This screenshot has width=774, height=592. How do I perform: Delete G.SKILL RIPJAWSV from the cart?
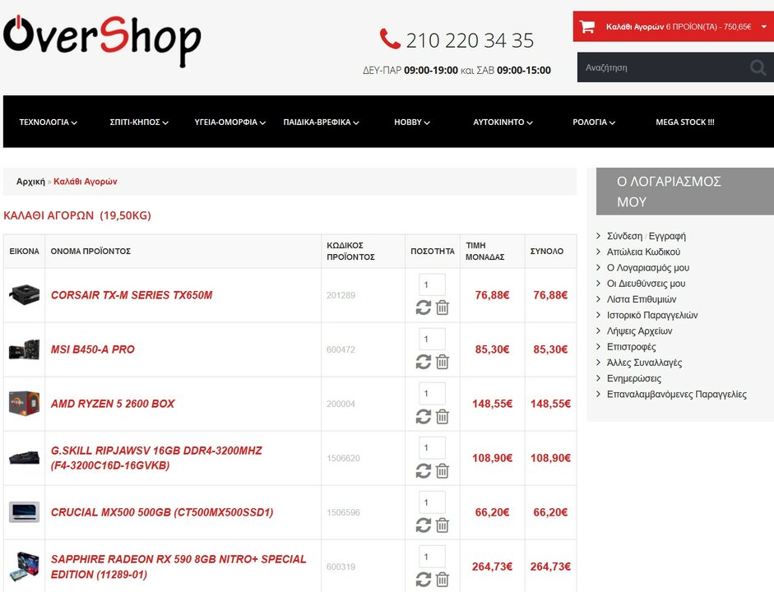(x=443, y=471)
